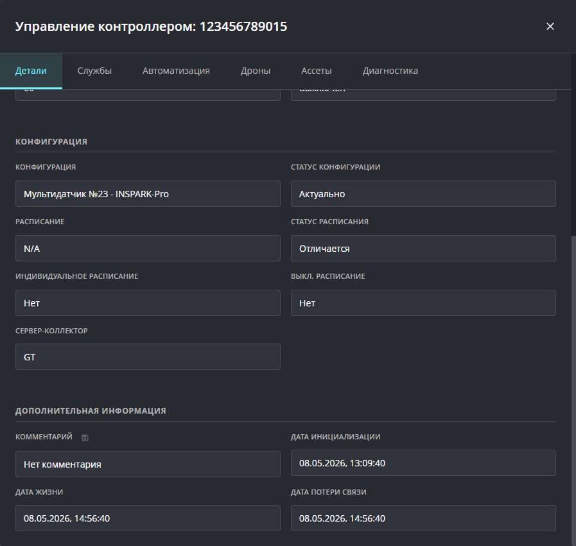Switch to the Службы tab
Screen dimensions: 576x546
(94, 71)
